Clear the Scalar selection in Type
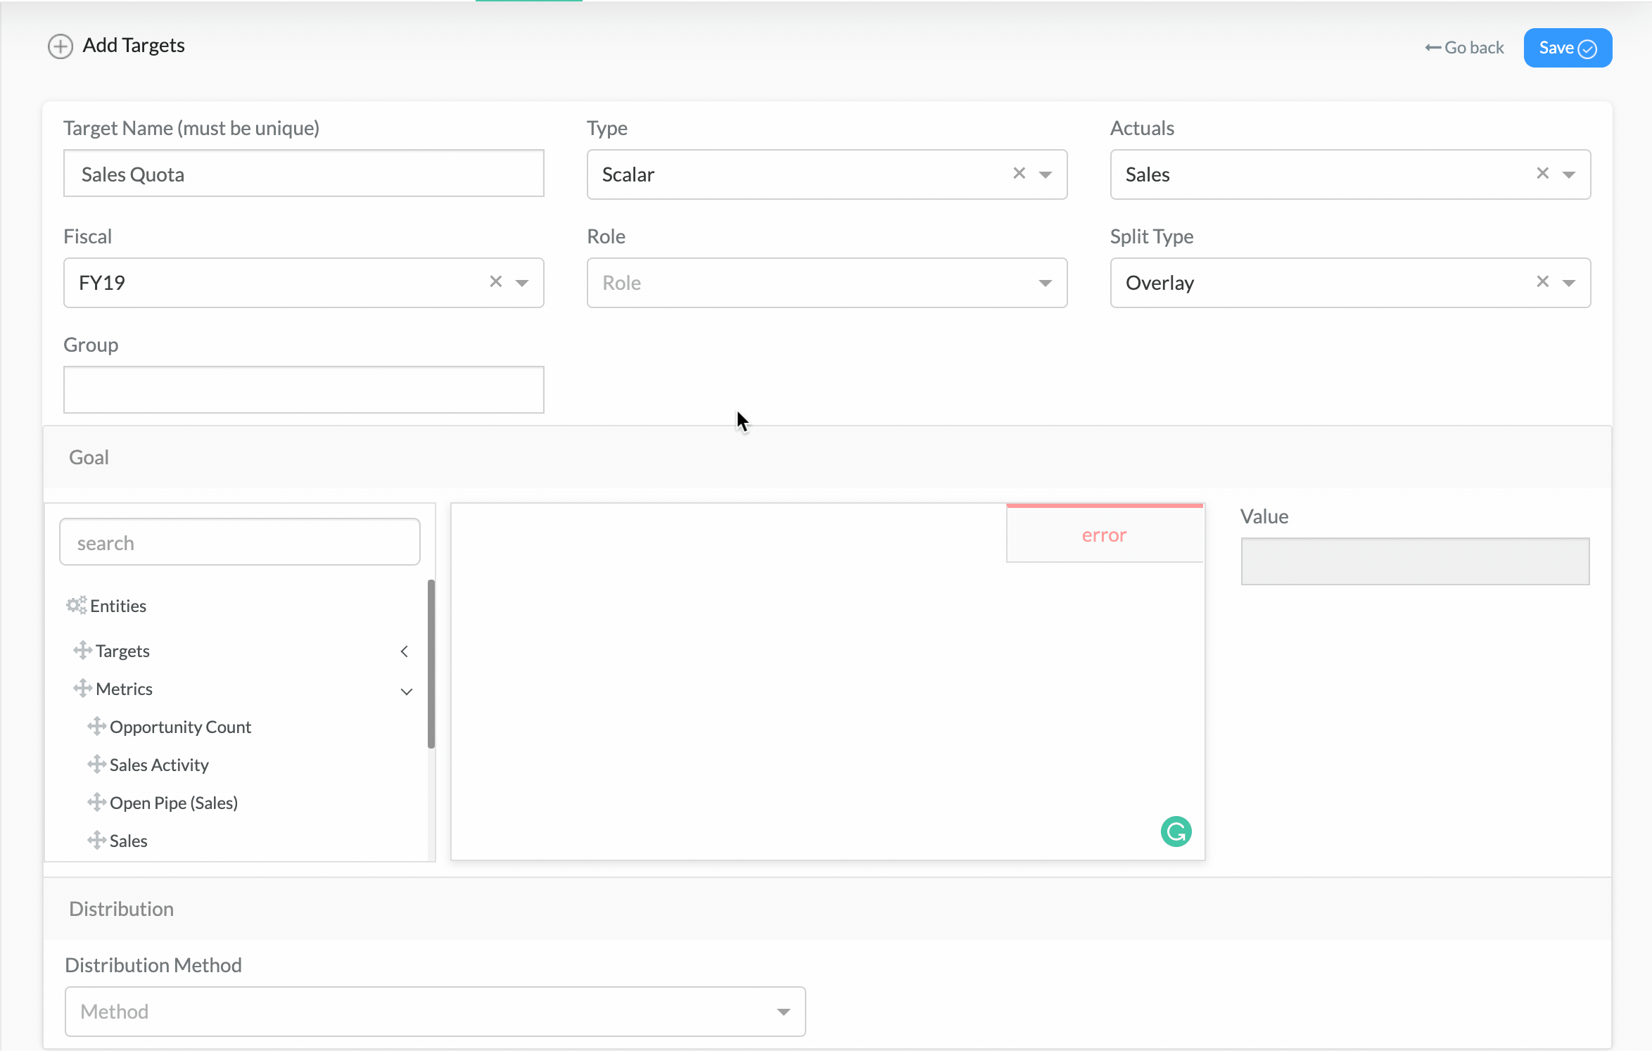 (1019, 173)
